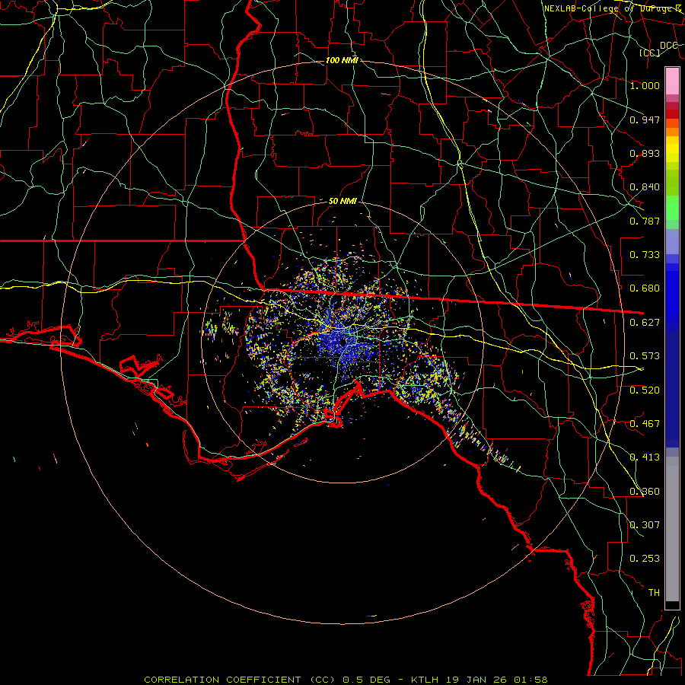
Task: Click the 0.5 DEG elevation angle text
Action: 367,680
